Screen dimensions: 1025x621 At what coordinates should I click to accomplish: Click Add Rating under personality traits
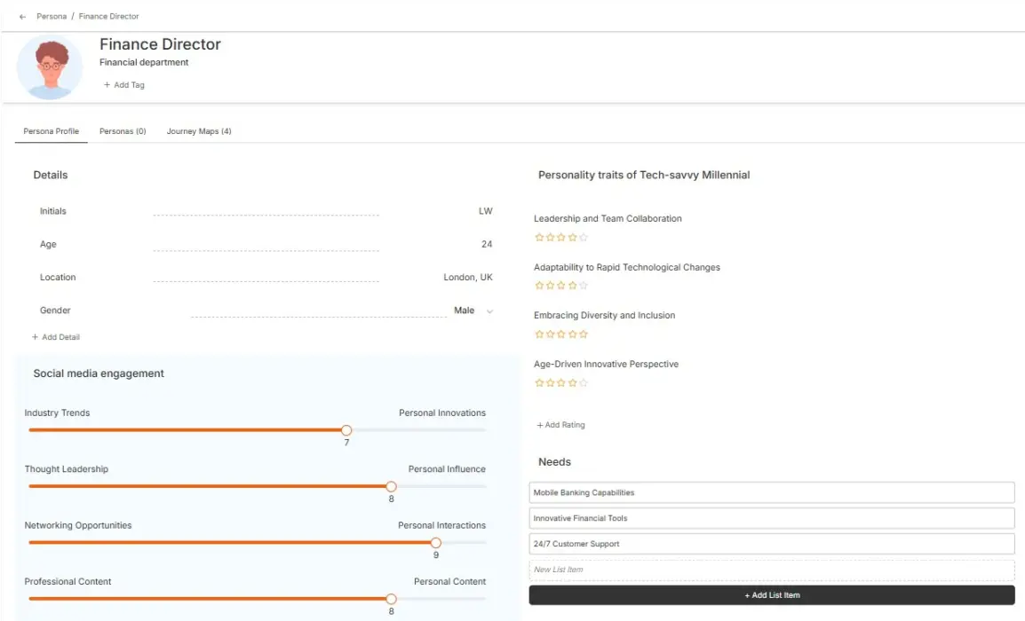(x=561, y=425)
